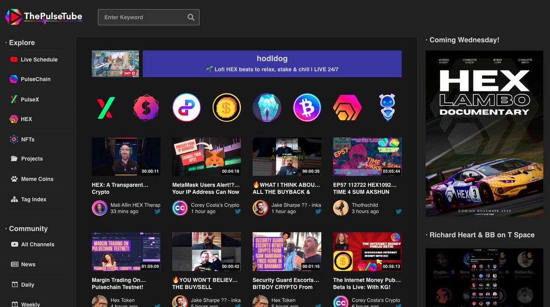The image size is (550, 307).
Task: Open Corey Costa's Crypto CC avatar, 1 hour ago
Action: (x=180, y=208)
